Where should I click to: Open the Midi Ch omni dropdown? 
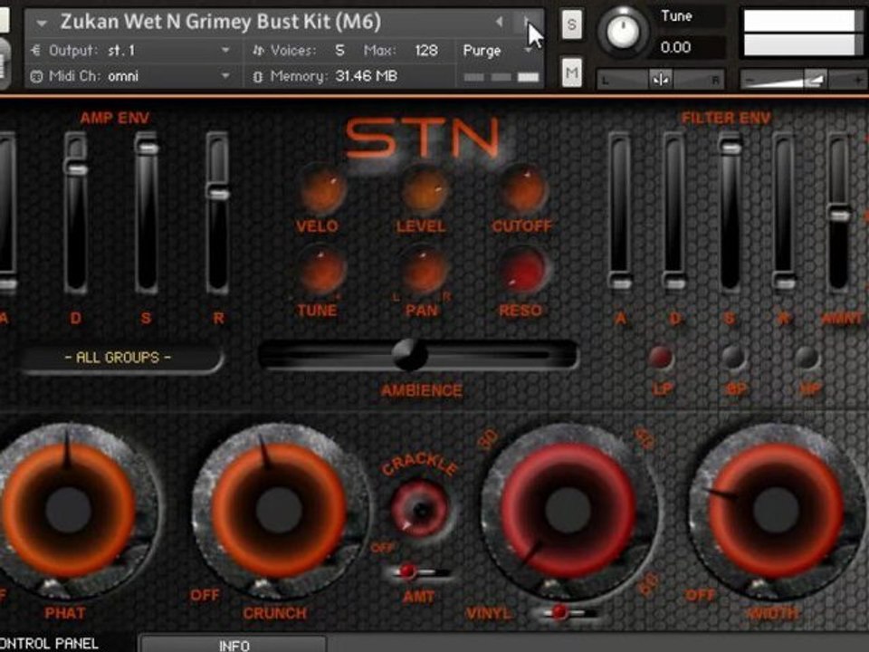(225, 75)
